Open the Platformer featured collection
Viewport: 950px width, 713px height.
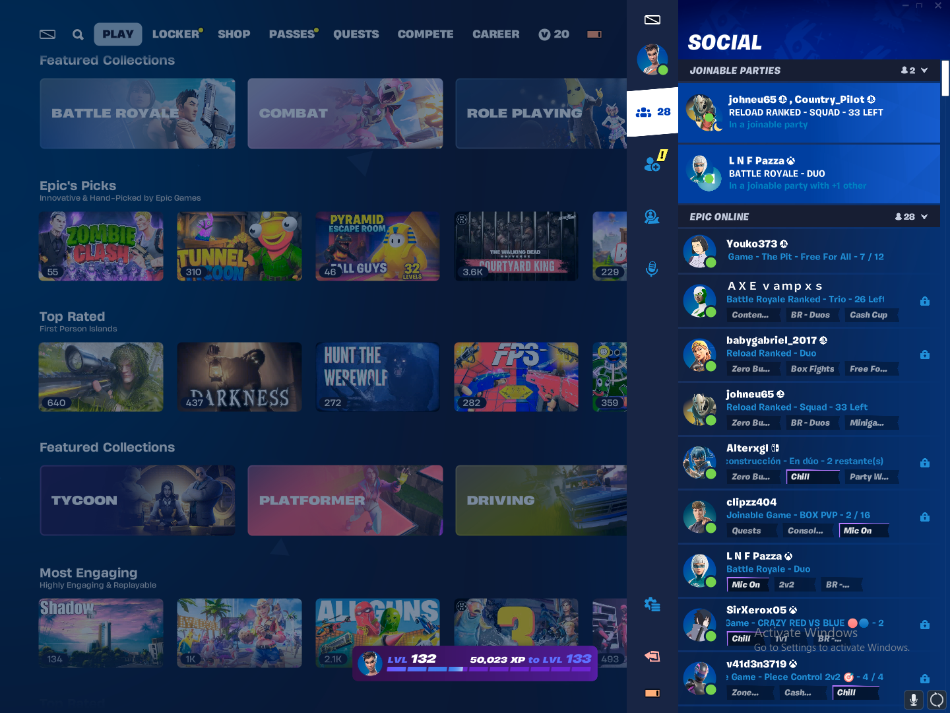click(345, 500)
